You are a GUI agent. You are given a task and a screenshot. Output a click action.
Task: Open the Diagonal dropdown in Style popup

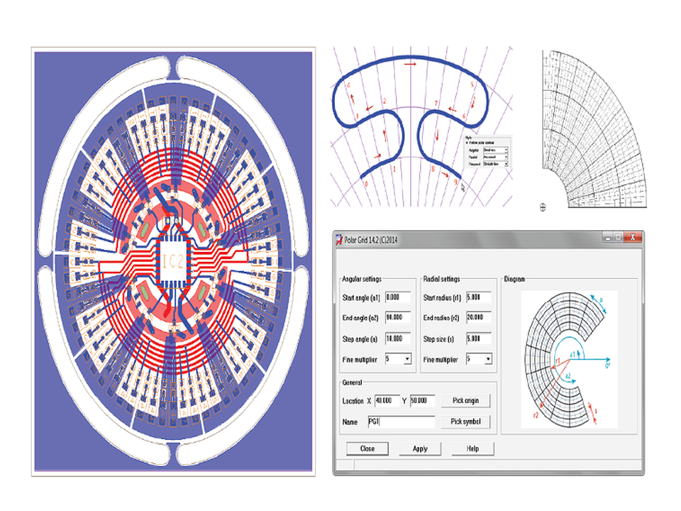point(496,164)
